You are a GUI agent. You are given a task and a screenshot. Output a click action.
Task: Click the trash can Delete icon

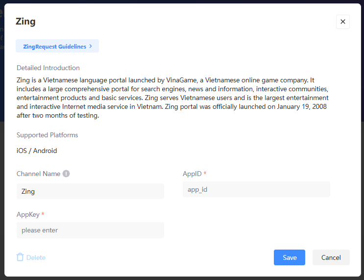click(20, 257)
